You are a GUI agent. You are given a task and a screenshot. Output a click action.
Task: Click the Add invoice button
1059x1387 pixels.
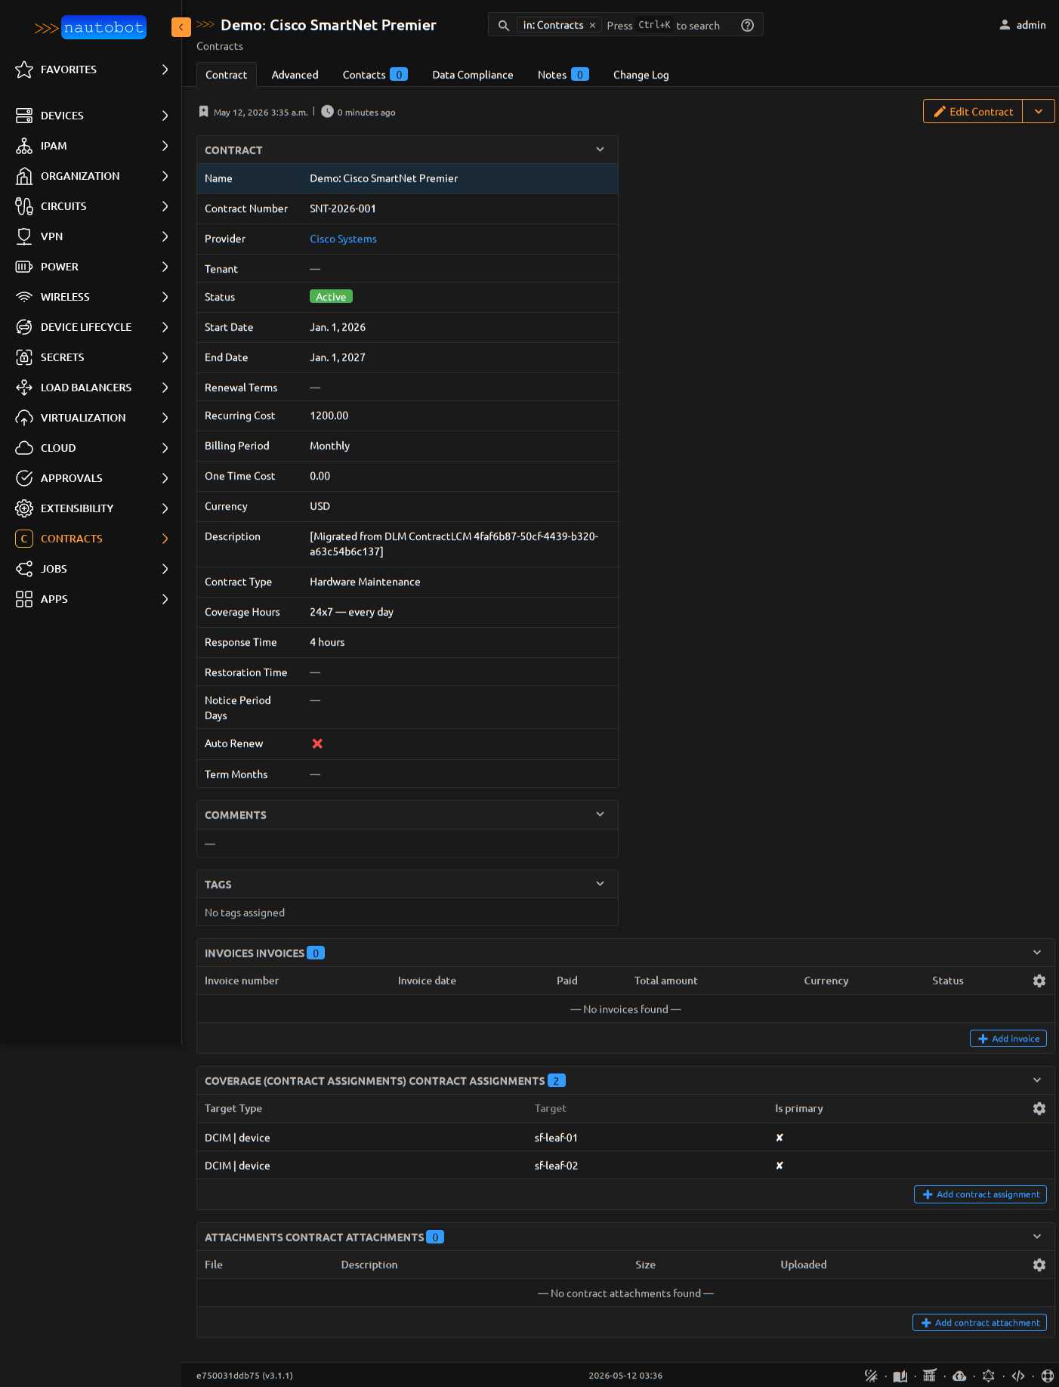(x=1008, y=1039)
